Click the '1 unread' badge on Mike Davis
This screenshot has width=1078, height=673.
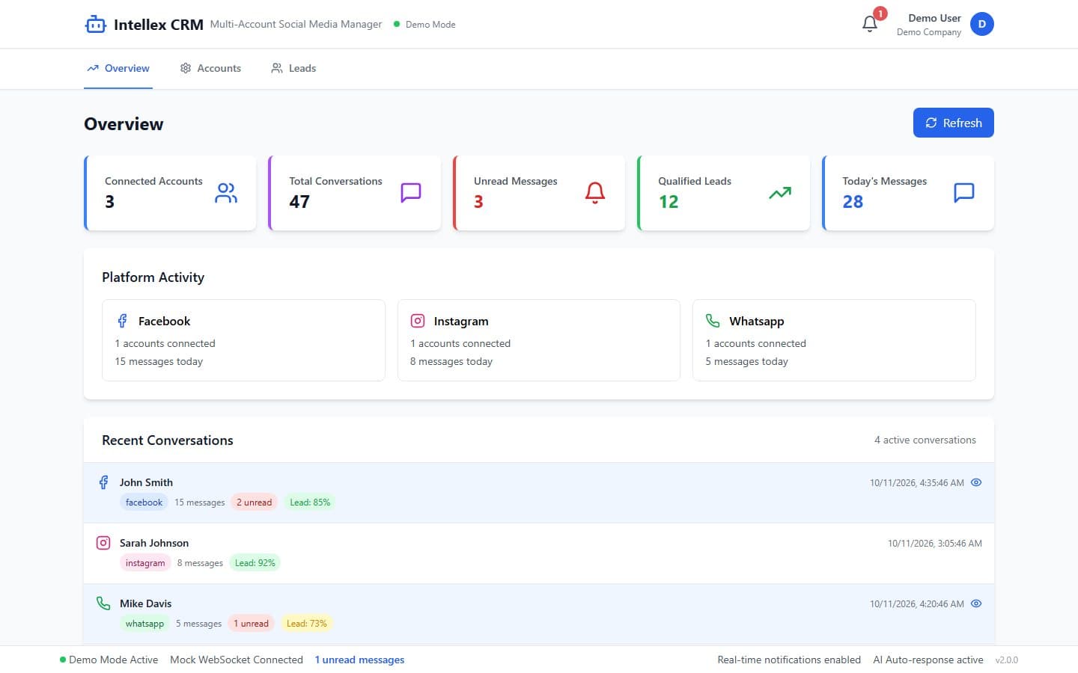coord(251,624)
